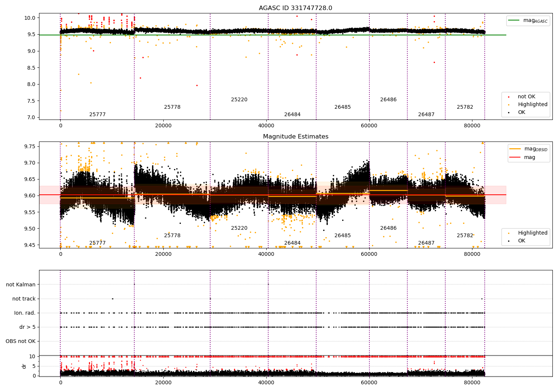Click obsid 25777 in the Magnitude Estimates plot

(x=97, y=243)
